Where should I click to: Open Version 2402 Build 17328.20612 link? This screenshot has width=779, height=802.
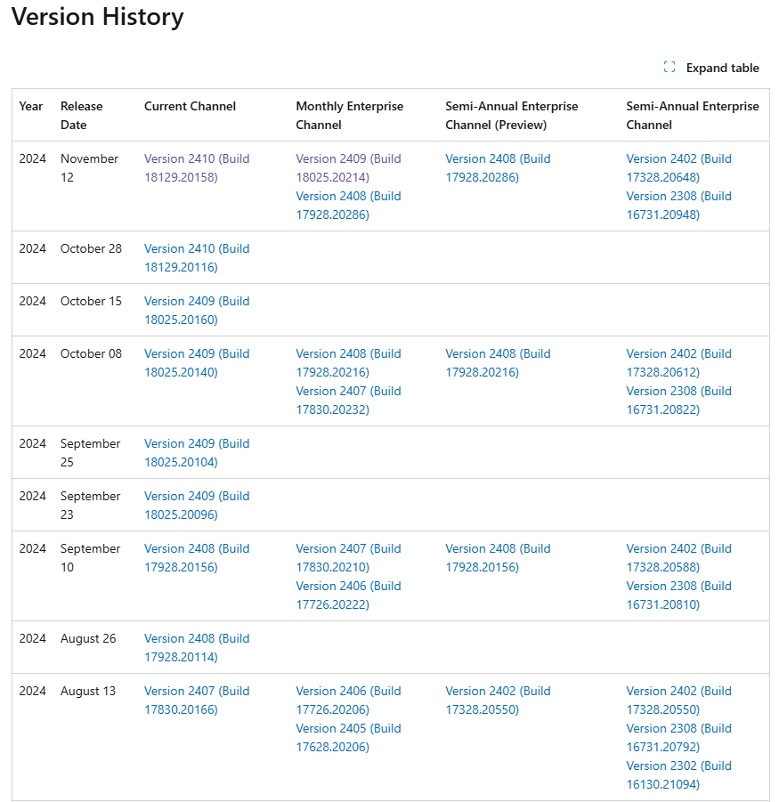tap(679, 362)
